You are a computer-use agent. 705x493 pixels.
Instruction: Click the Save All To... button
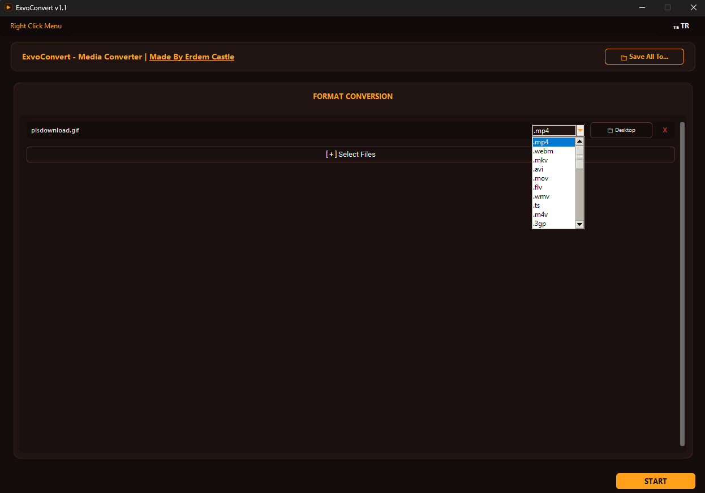pos(644,57)
